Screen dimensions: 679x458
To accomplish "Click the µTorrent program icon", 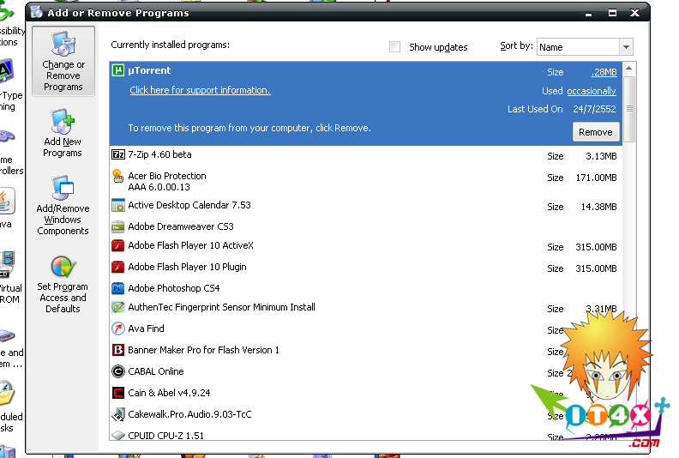I will (119, 70).
